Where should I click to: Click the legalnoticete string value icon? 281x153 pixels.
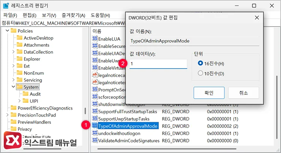95,82
